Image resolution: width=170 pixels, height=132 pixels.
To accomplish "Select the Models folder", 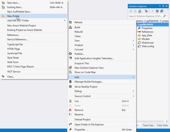I will [145, 39].
